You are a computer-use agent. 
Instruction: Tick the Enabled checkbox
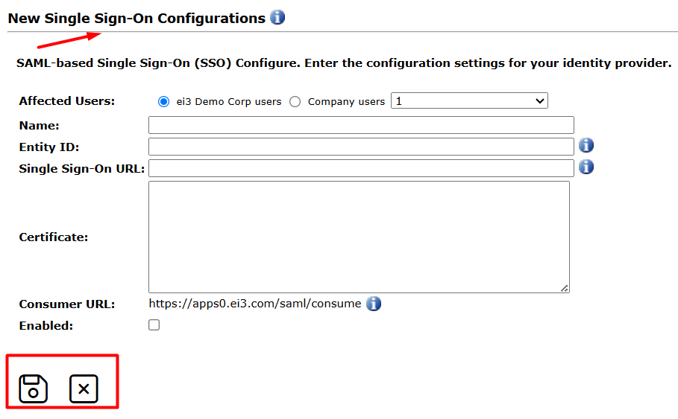pyautogui.click(x=154, y=325)
